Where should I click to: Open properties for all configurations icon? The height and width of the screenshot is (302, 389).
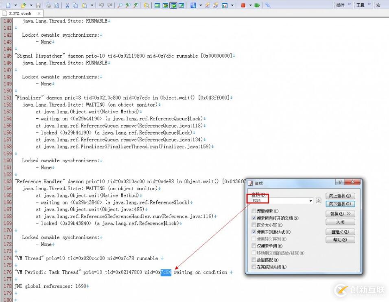215,5
